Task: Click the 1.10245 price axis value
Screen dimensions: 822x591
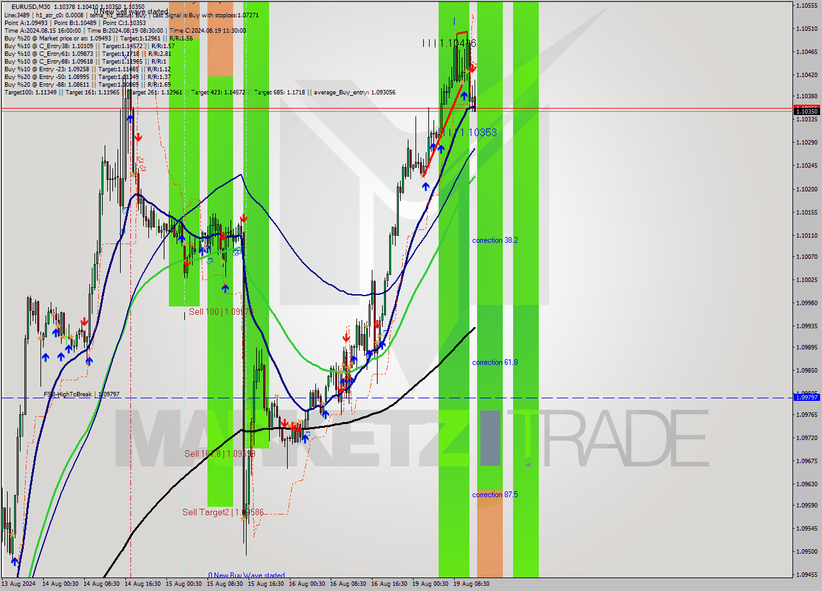Action: (807, 166)
